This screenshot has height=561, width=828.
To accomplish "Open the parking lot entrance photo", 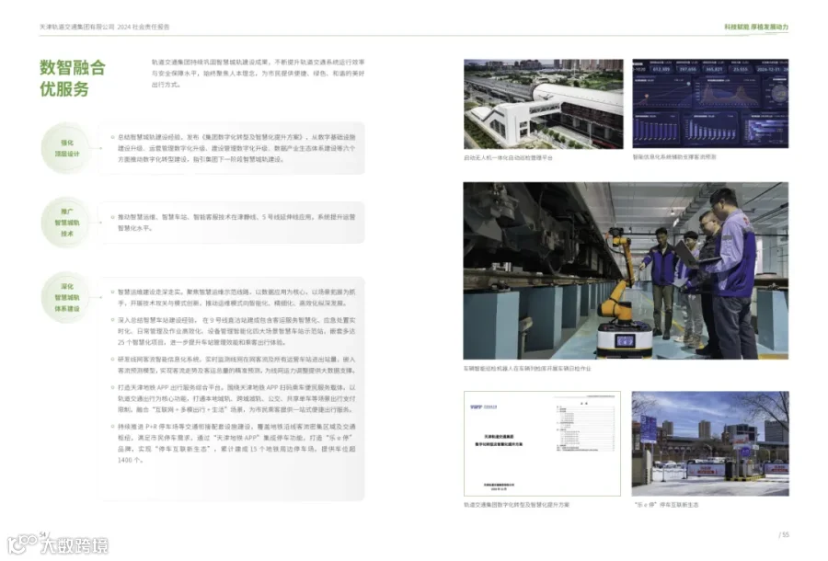I will [x=710, y=443].
